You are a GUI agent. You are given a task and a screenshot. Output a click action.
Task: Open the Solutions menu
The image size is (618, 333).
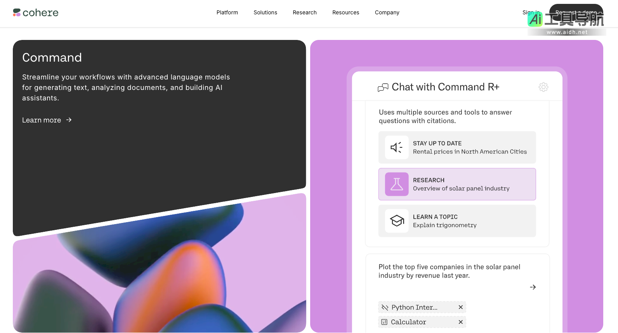[265, 12]
